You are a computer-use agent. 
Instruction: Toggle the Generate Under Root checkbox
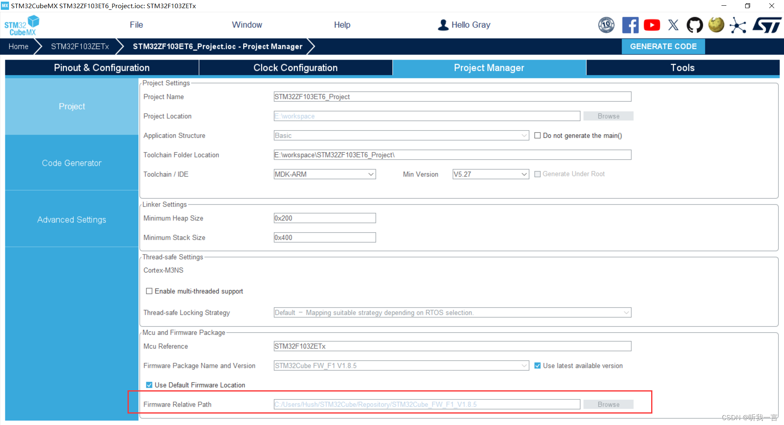pos(538,174)
